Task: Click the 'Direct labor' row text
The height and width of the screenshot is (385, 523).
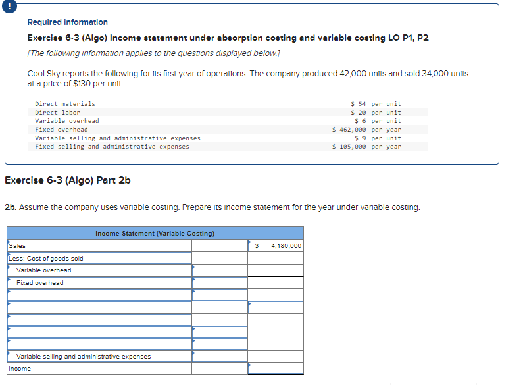Action: 58,113
